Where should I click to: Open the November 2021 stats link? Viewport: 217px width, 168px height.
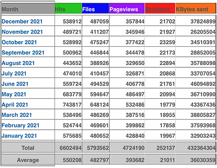click(x=22, y=32)
